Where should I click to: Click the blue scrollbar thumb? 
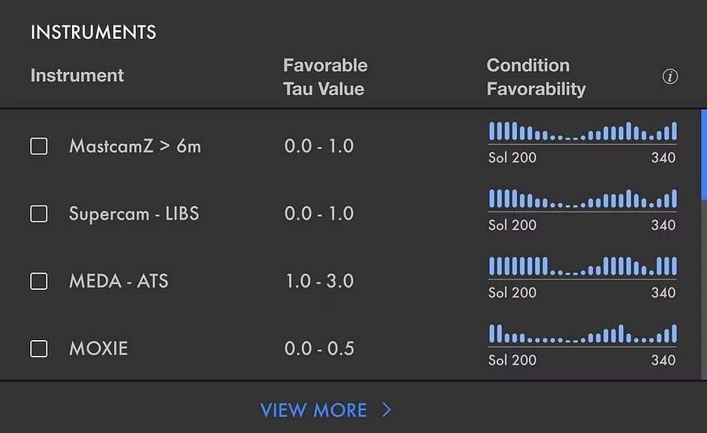[x=704, y=154]
